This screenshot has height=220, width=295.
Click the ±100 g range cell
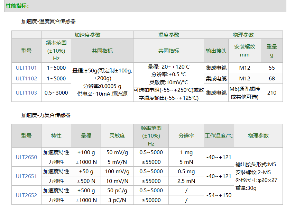86,152
